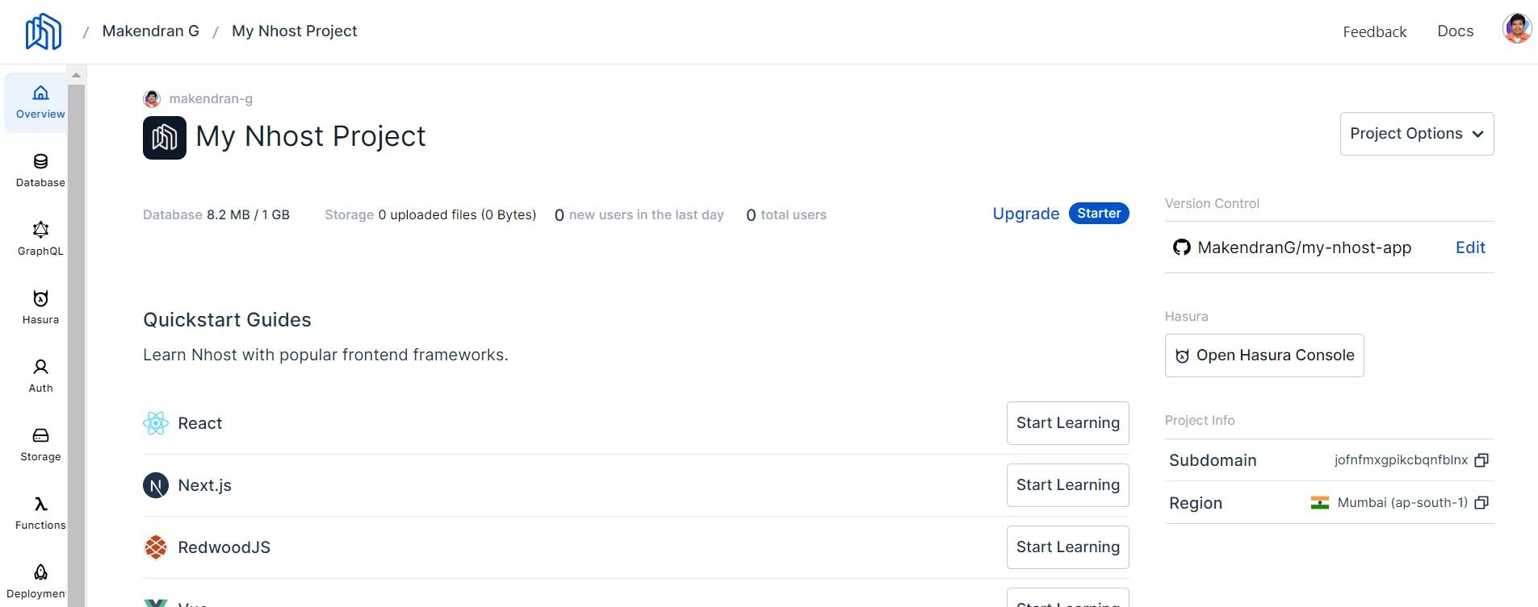Start Learning the React quickstart guide
Screen dimensions: 1538x607
[x=1067, y=423]
